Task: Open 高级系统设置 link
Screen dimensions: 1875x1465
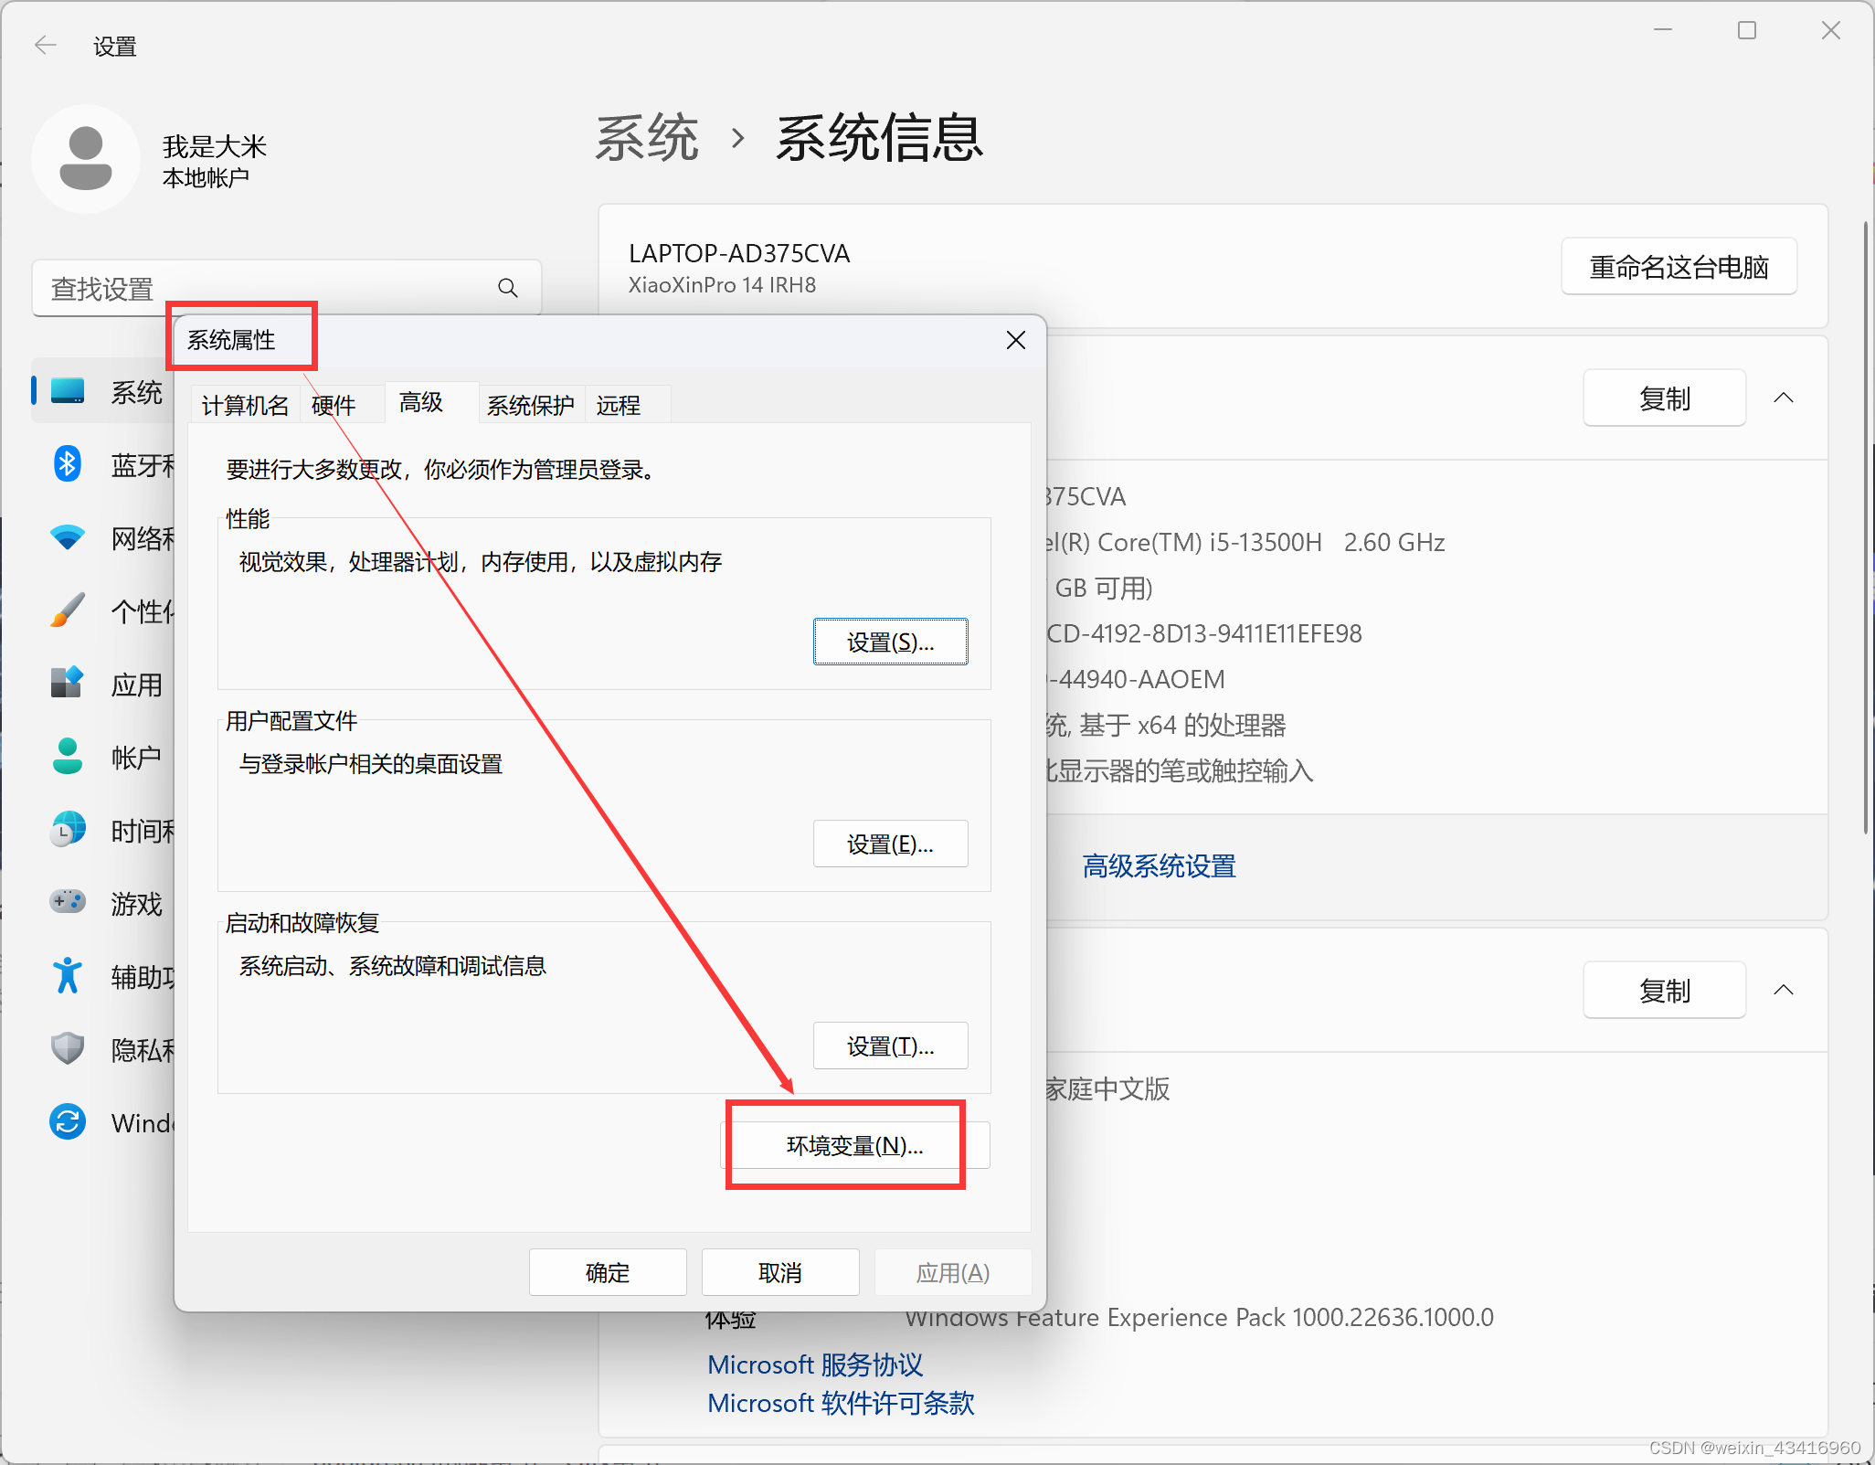Action: point(1159,865)
